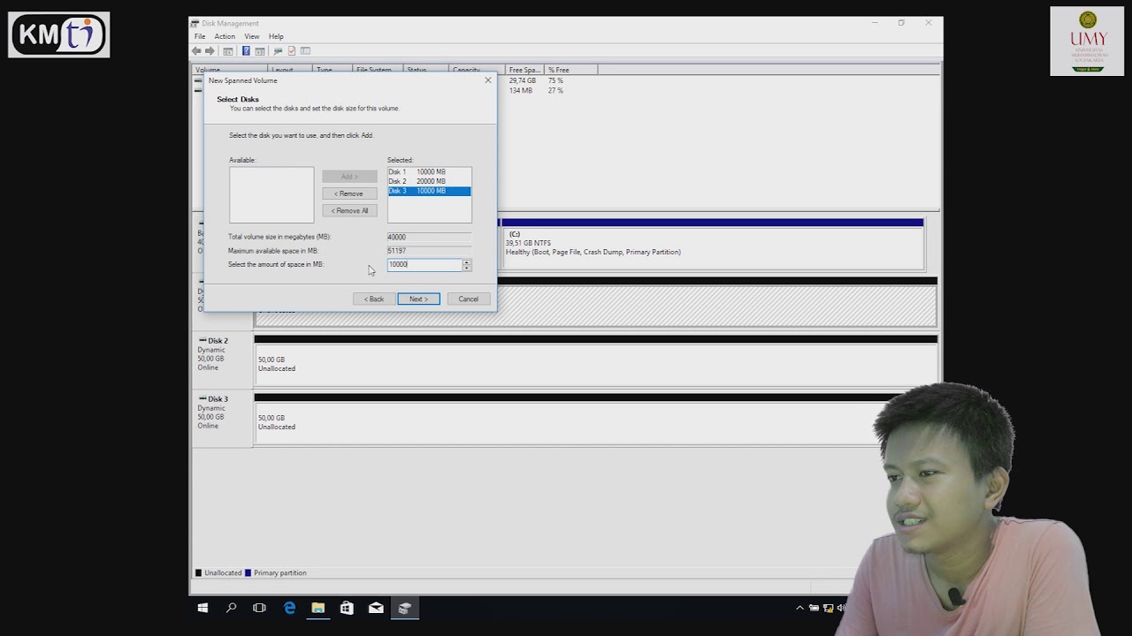Go to previous step with < Back
Image resolution: width=1132 pixels, height=636 pixels.
[x=374, y=299]
